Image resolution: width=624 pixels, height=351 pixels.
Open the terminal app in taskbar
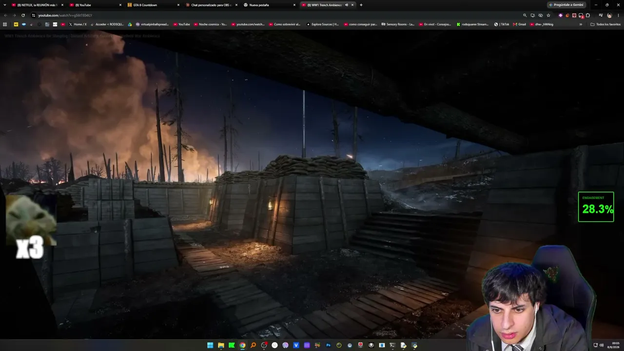[x=392, y=345]
